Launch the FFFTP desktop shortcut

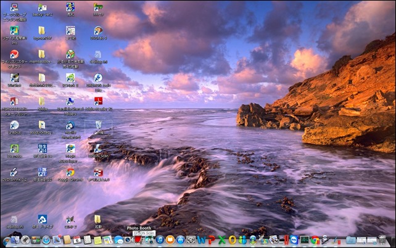98,10
